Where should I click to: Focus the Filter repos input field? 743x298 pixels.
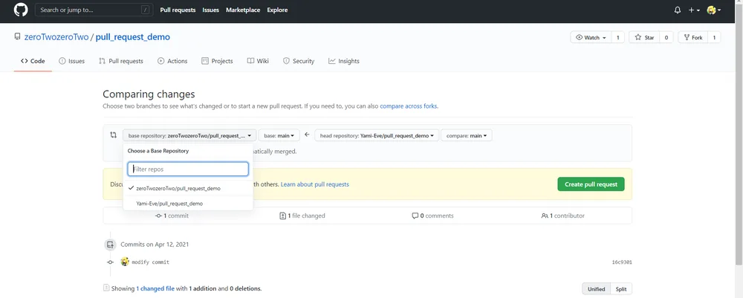(188, 169)
